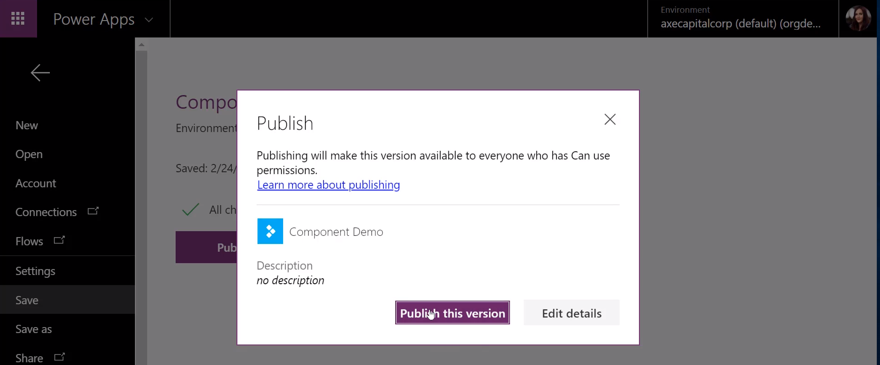
Task: Click the back arrow icon
Action: click(x=40, y=73)
